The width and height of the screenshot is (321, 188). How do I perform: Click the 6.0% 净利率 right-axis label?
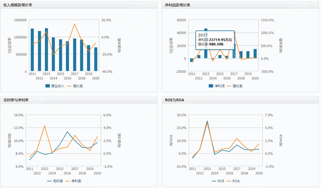107,115
